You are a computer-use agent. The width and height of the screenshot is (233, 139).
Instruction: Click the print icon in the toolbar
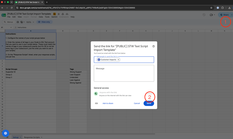click(18, 22)
